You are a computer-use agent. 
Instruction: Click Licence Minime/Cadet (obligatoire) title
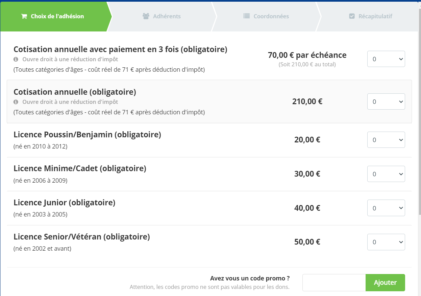pyautogui.click(x=80, y=168)
